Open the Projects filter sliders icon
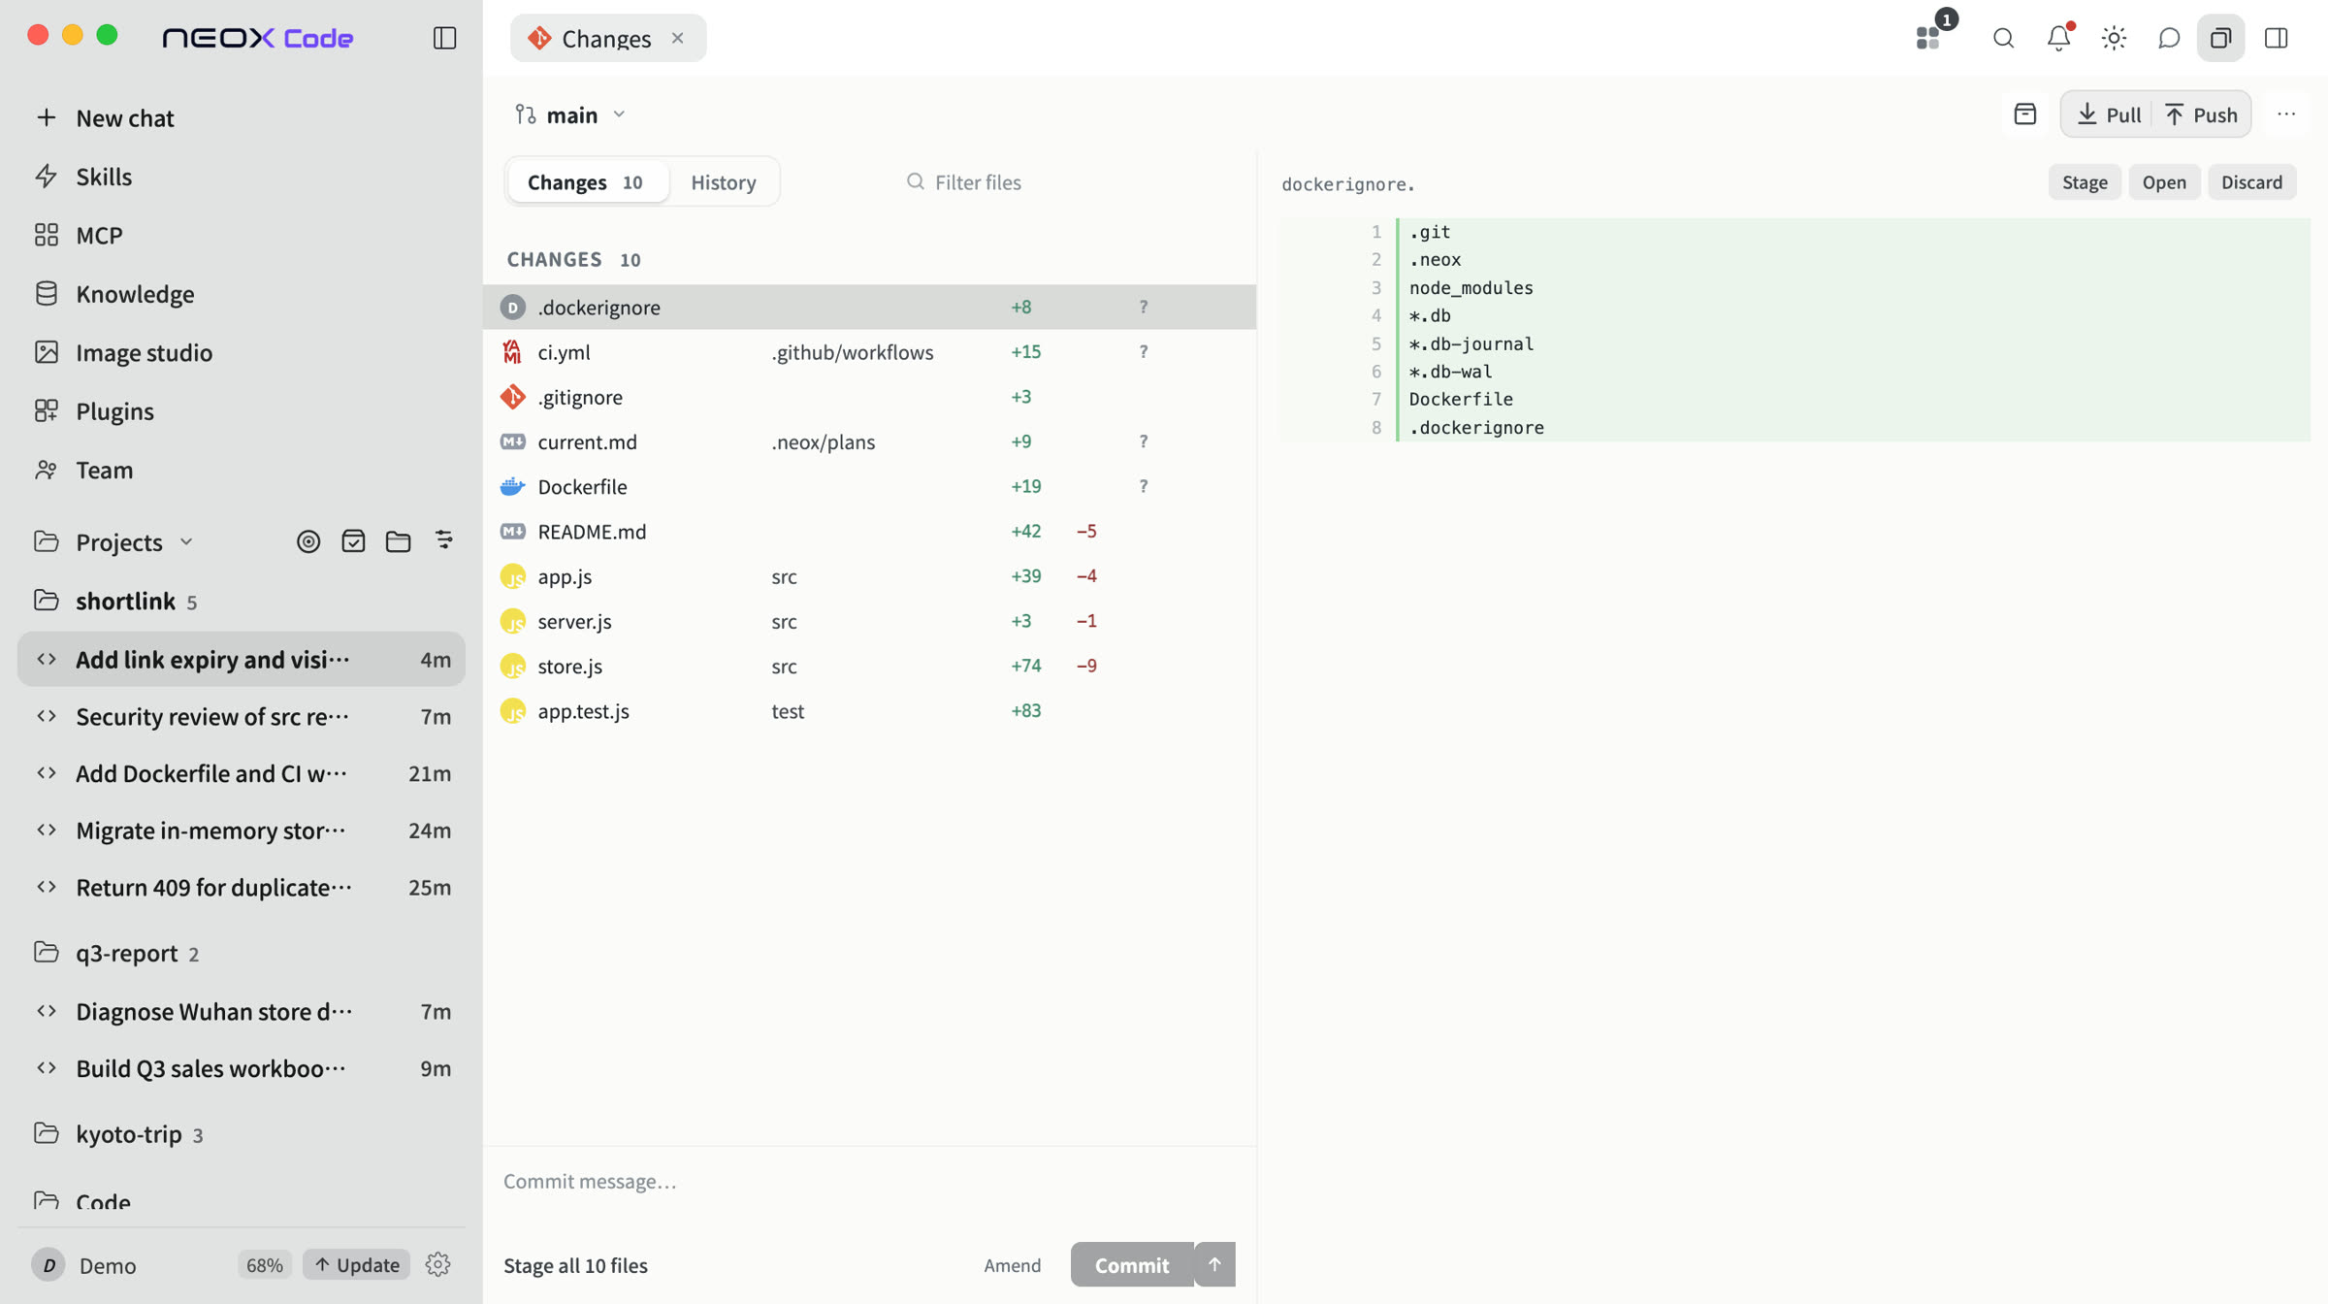This screenshot has height=1304, width=2328. 444,540
